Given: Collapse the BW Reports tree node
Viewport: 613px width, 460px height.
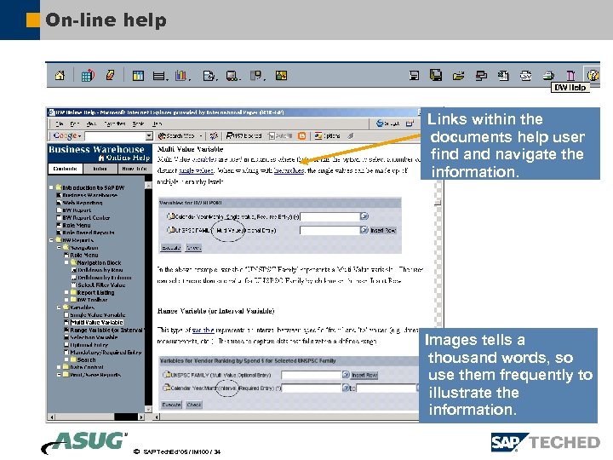Looking at the screenshot, I should [51, 240].
